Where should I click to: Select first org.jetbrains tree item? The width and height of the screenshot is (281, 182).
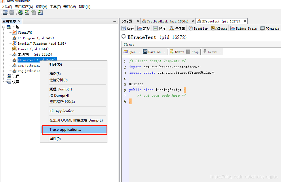click(x=29, y=65)
